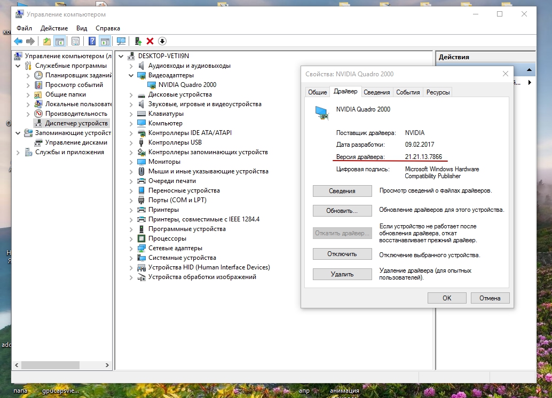
Task: Switch to the Сведения tab
Action: point(377,92)
